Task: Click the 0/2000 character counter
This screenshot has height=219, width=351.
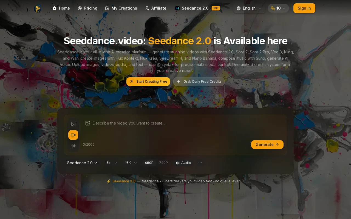Action: pos(89,145)
